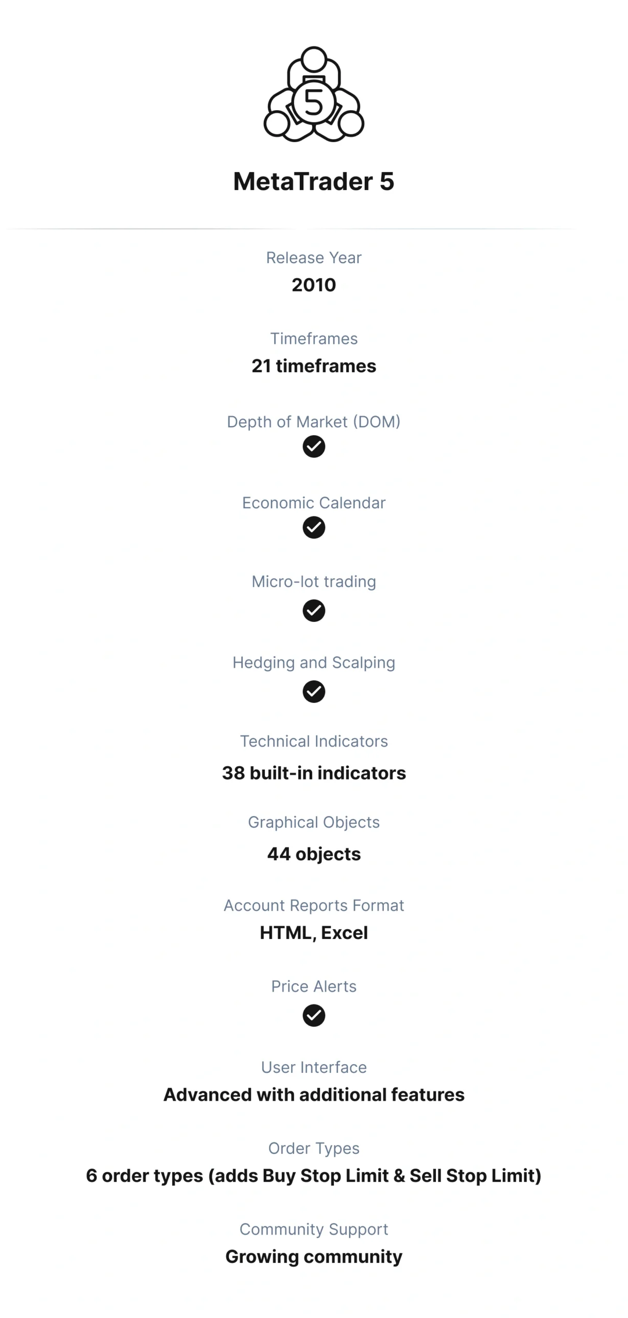The height and width of the screenshot is (1318, 628).
Task: Select the MetaTrader 5 heading
Action: click(x=314, y=181)
